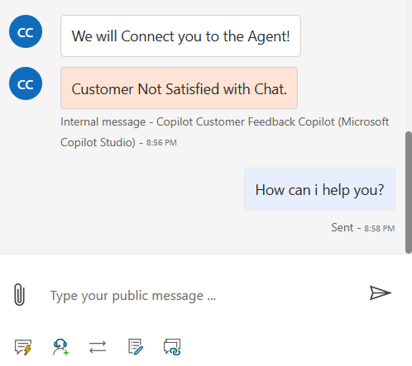Click the chat link icon in toolbar
Image resolution: width=412 pixels, height=366 pixels.
(172, 347)
